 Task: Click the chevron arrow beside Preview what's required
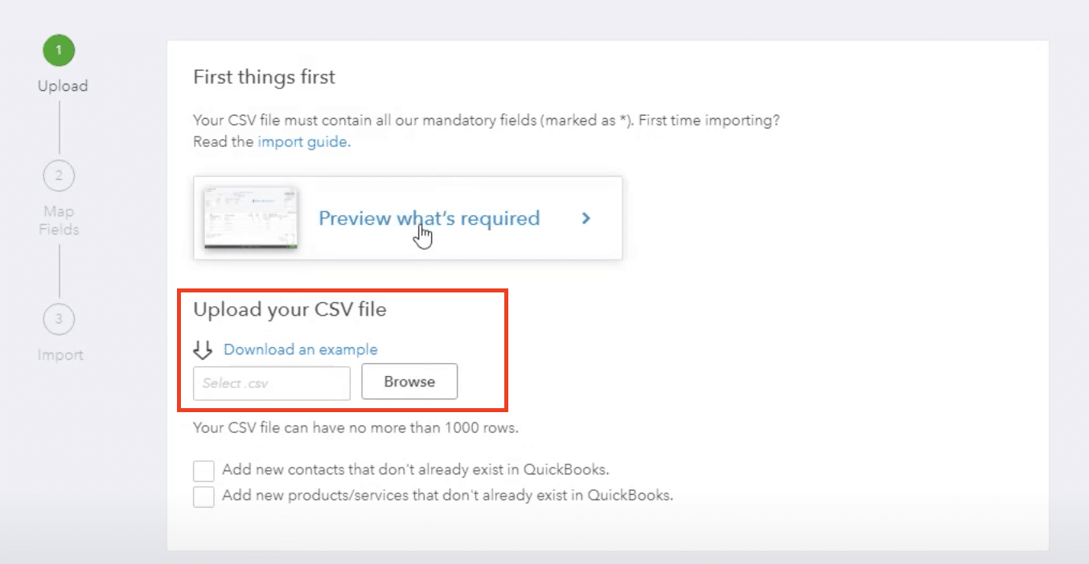(x=586, y=218)
